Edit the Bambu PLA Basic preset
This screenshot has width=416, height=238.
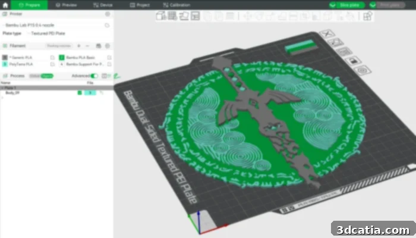click(x=109, y=57)
